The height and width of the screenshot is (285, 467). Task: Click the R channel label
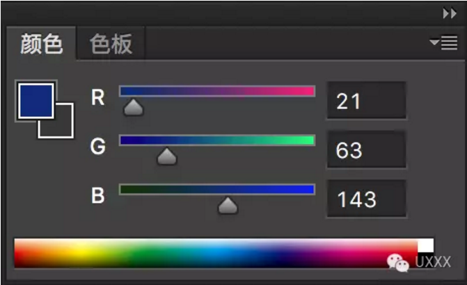(98, 98)
